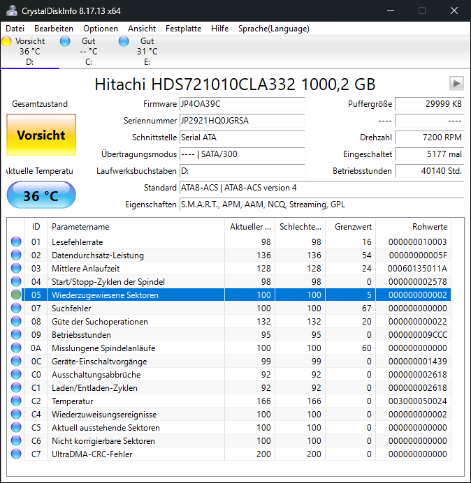Screen dimensions: 471x483
Task: Open the Hilfe menu
Action: click(219, 29)
